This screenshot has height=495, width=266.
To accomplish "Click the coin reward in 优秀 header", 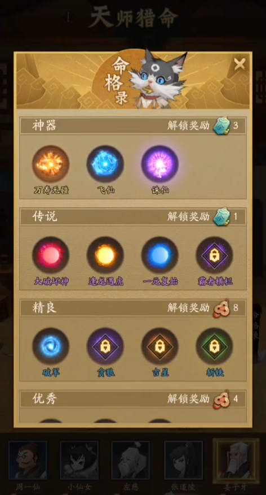I will [221, 400].
